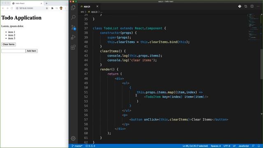Click the Open Changes compare icon
This screenshot has width=263, height=148.
pos(246,7)
